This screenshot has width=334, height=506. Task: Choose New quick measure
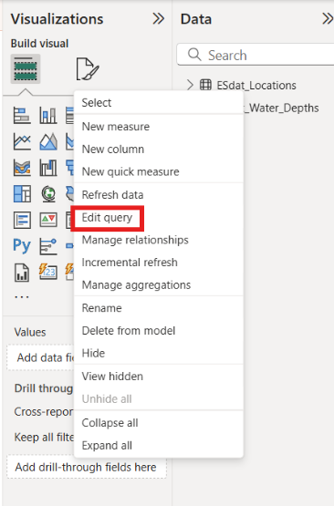tap(158, 171)
